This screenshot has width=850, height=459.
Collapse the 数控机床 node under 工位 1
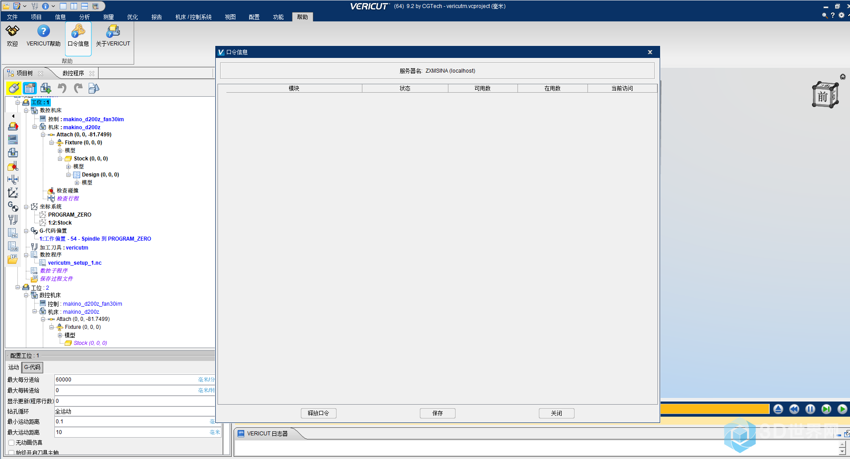pyautogui.click(x=26, y=111)
